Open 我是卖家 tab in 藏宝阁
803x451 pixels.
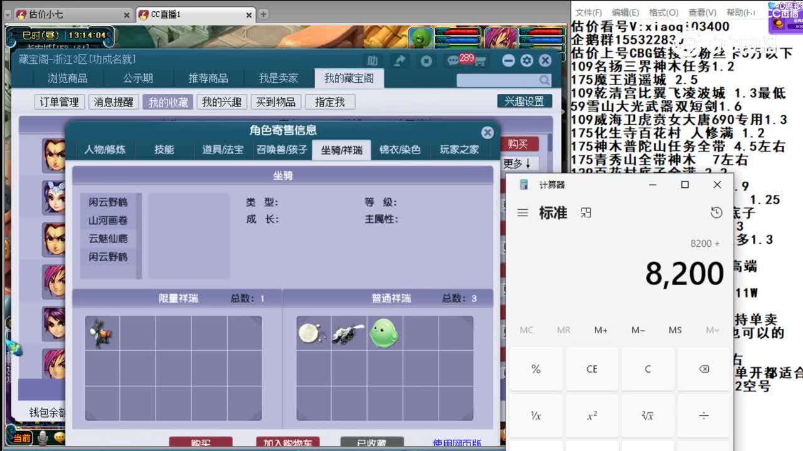(x=279, y=78)
